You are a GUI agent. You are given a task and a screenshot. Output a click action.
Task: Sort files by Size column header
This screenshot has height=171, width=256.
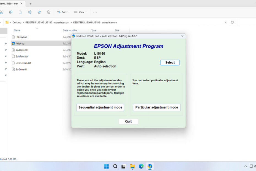(x=117, y=30)
